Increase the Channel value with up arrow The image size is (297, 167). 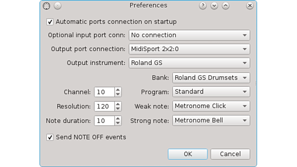(118, 90)
